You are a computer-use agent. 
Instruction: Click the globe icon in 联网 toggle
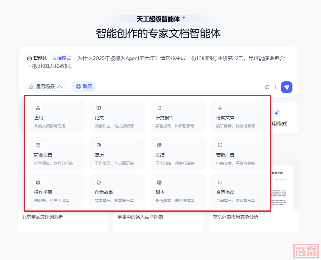point(79,87)
